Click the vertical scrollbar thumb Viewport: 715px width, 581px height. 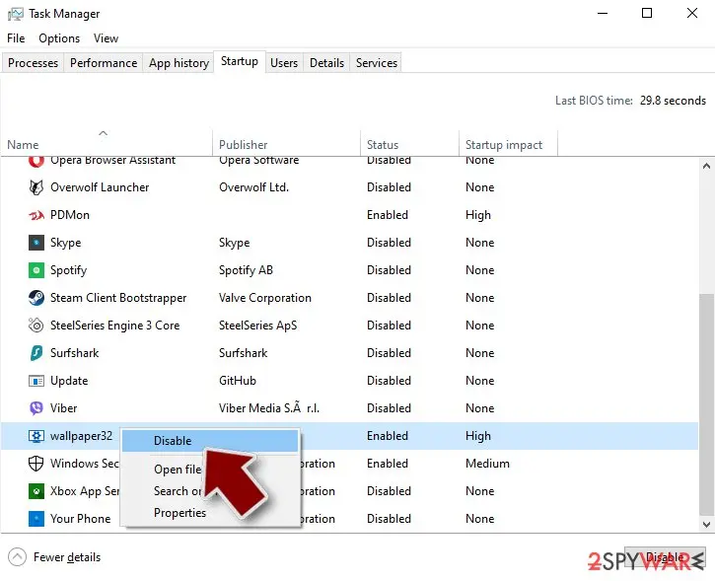coord(706,403)
